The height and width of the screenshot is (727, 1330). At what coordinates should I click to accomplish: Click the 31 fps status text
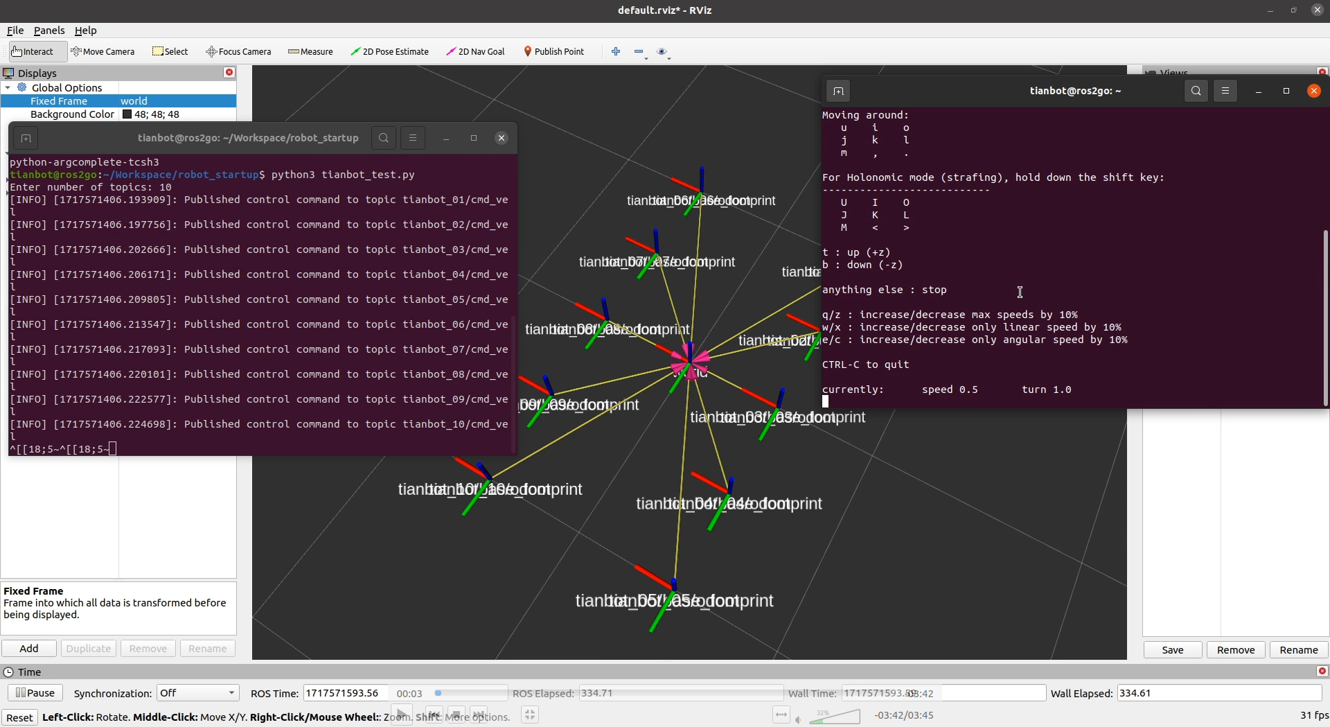pos(1314,715)
